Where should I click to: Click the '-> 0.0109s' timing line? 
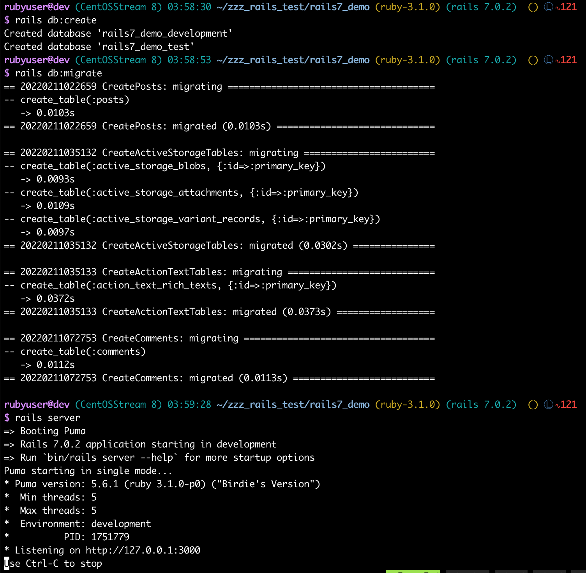click(x=48, y=206)
